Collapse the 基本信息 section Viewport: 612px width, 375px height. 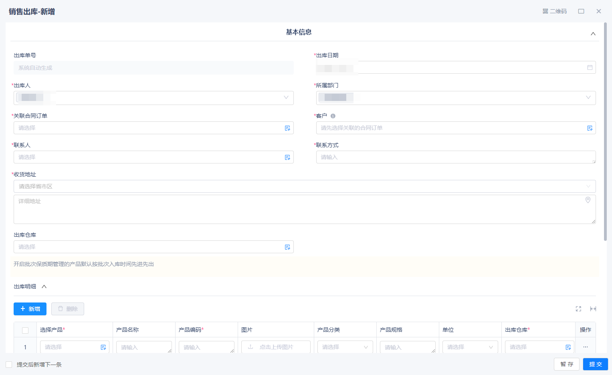(x=593, y=34)
